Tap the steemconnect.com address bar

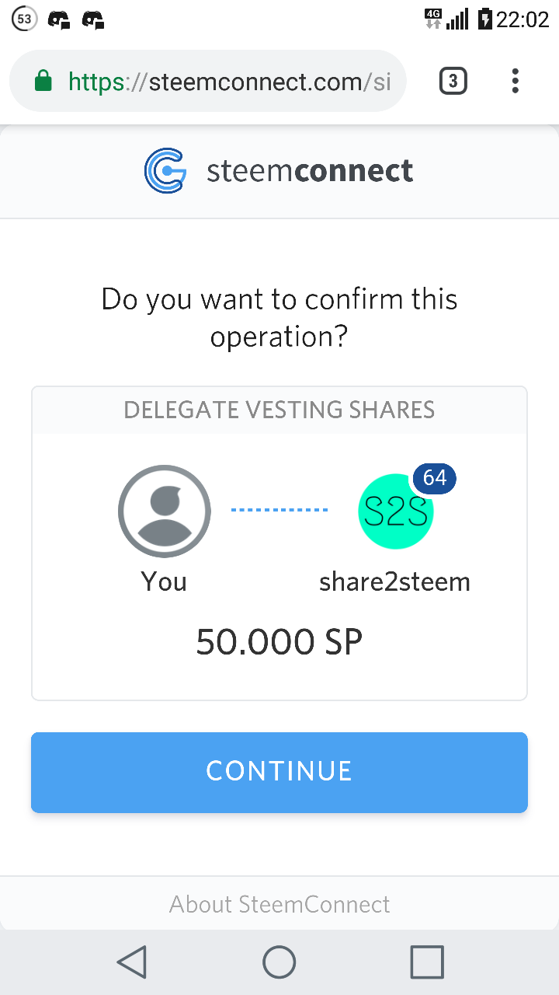point(229,81)
